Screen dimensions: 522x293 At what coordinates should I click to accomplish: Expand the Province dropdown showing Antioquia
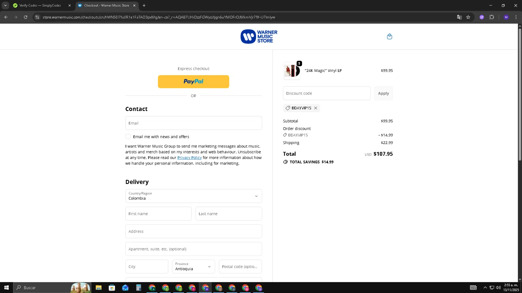click(193, 267)
